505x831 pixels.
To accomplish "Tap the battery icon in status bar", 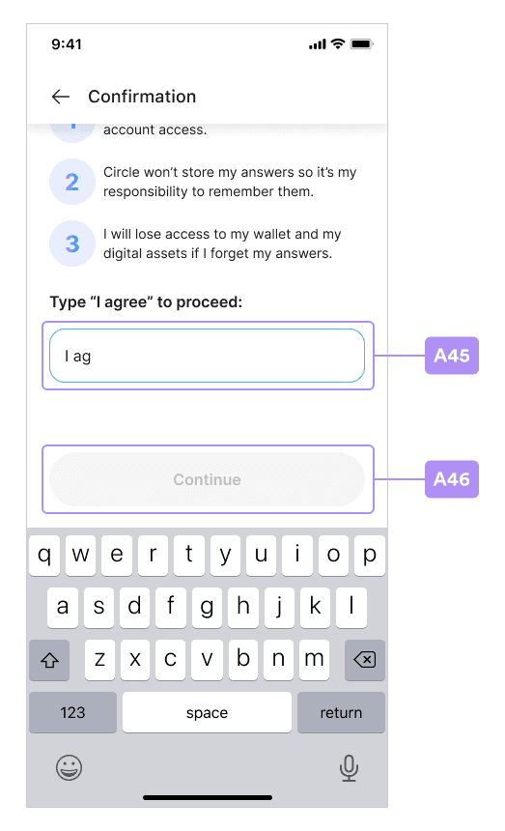I will click(x=362, y=44).
